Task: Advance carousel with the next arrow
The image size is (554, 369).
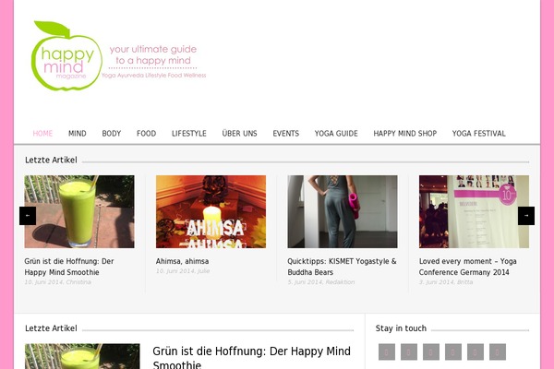Action: 526,216
